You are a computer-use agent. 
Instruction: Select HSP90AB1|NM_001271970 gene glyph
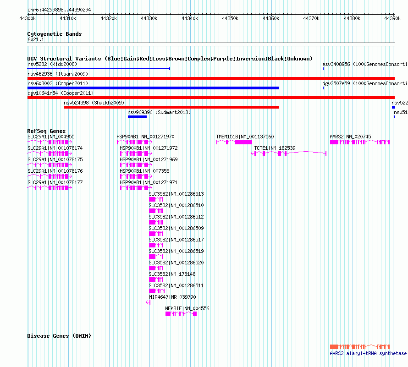134,142
